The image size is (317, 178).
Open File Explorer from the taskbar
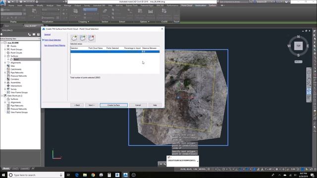point(85,175)
